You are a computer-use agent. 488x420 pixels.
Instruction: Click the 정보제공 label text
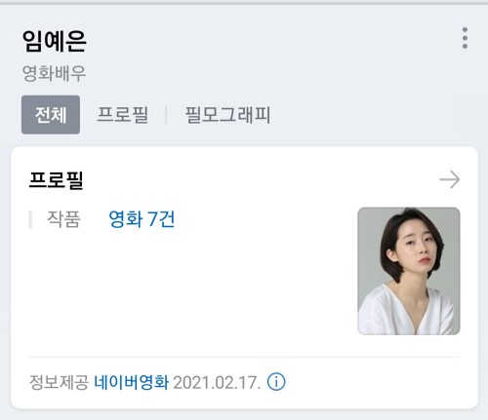coord(59,382)
